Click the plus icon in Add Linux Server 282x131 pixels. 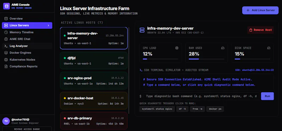248,10
